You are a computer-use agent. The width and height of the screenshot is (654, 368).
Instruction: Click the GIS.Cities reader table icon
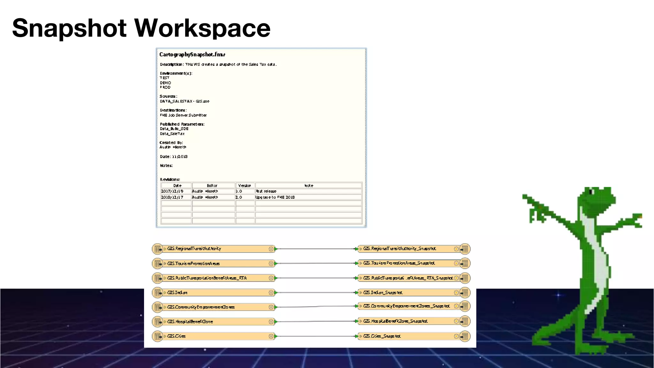pos(157,336)
